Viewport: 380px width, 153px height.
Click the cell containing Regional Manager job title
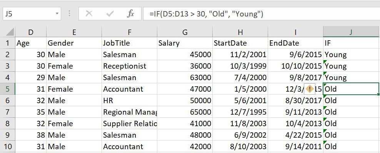click(x=129, y=112)
